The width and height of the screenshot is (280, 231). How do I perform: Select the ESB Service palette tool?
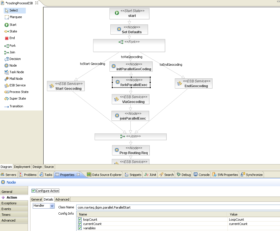tap(16, 85)
